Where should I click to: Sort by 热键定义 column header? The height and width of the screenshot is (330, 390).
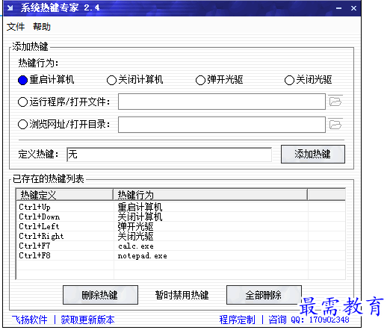[65, 195]
